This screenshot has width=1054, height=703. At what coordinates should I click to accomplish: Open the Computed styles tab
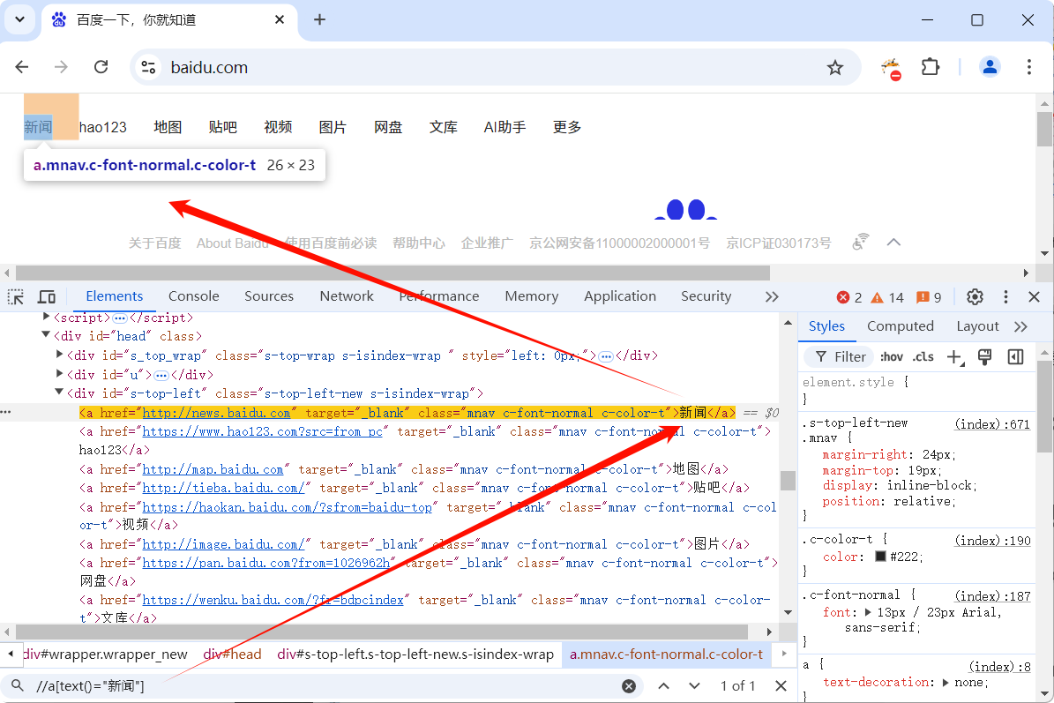pos(900,326)
